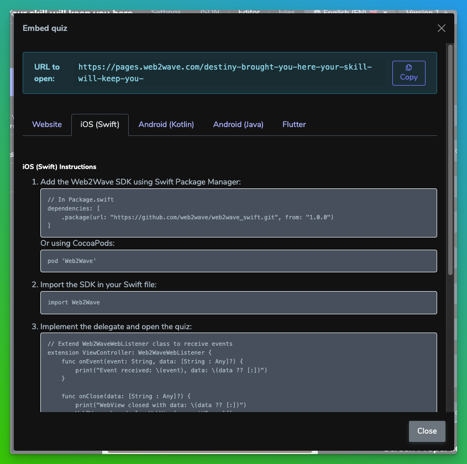467x464 pixels.
Task: Open the Android (Kotlin) tab
Action: [166, 124]
